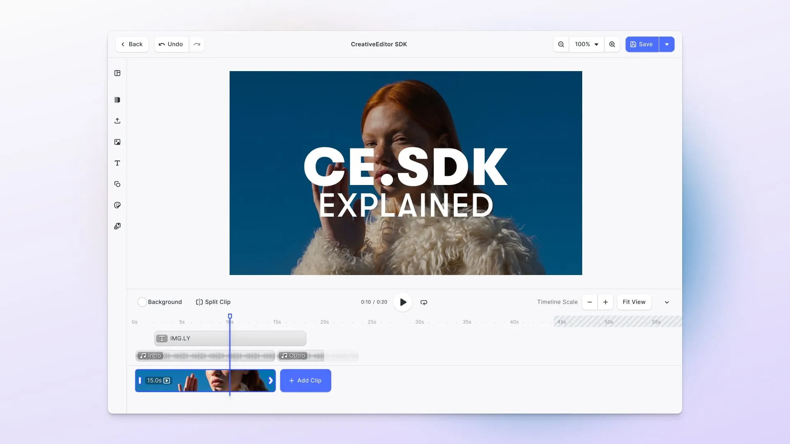This screenshot has height=444, width=790.
Task: Open the audio library icon at sidebar bottom
Action: coord(117,226)
